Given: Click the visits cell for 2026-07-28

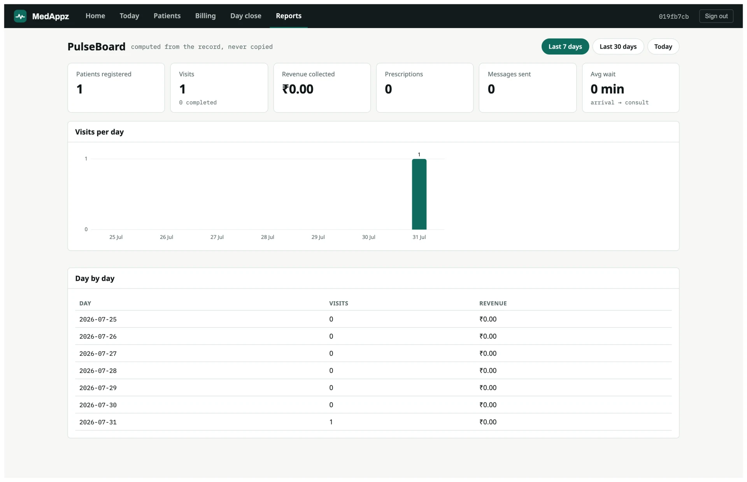Looking at the screenshot, I should [x=331, y=371].
